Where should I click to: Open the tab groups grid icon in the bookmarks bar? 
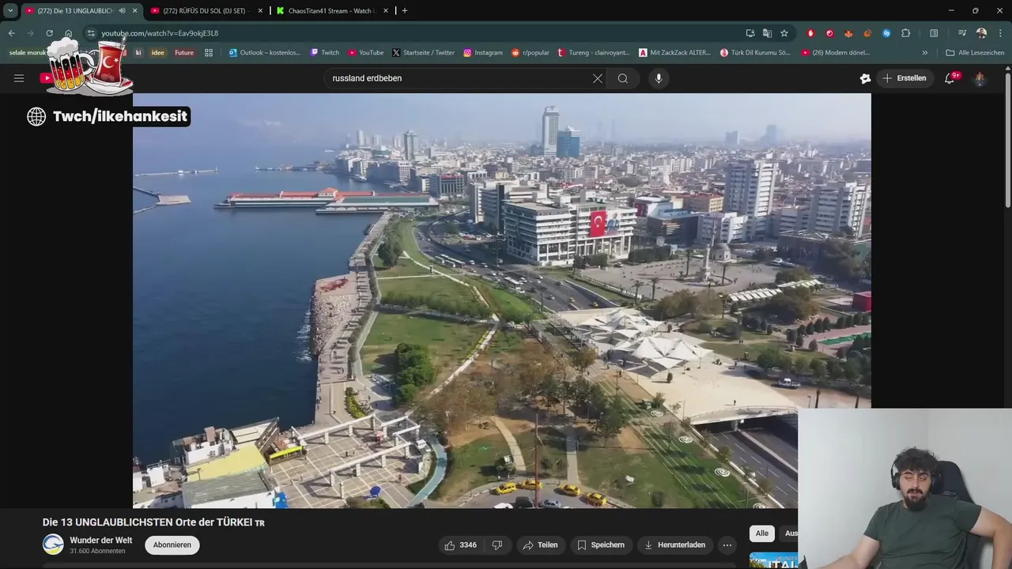coord(209,53)
